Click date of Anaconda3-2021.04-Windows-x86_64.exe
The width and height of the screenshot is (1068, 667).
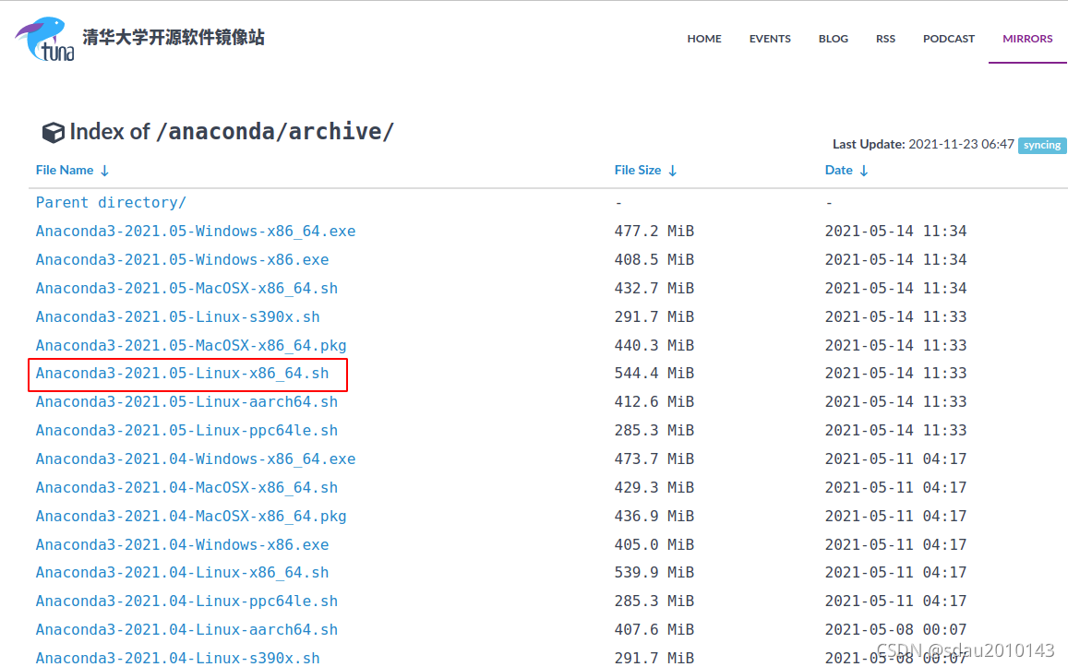tap(895, 459)
